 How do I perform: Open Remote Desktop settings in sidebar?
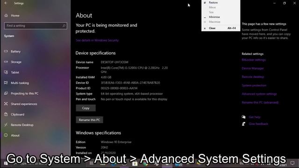click(x=19, y=125)
